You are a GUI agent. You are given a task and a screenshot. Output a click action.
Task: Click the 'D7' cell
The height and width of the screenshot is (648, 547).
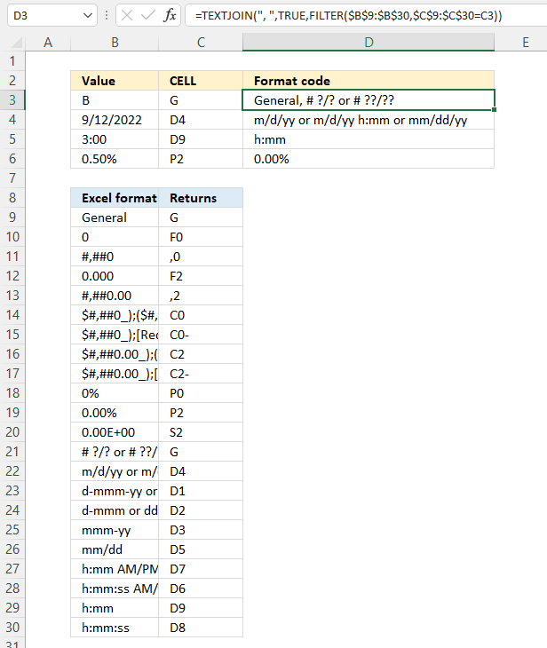(x=201, y=569)
